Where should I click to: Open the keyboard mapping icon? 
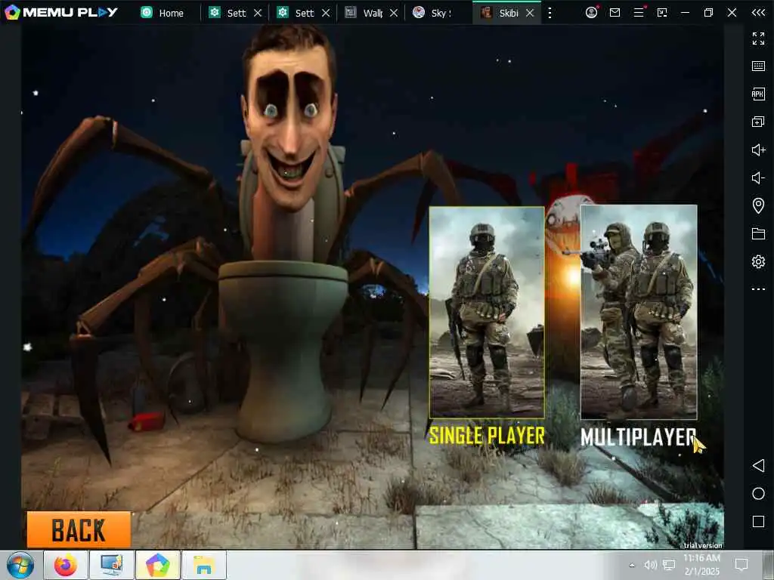[x=758, y=66]
